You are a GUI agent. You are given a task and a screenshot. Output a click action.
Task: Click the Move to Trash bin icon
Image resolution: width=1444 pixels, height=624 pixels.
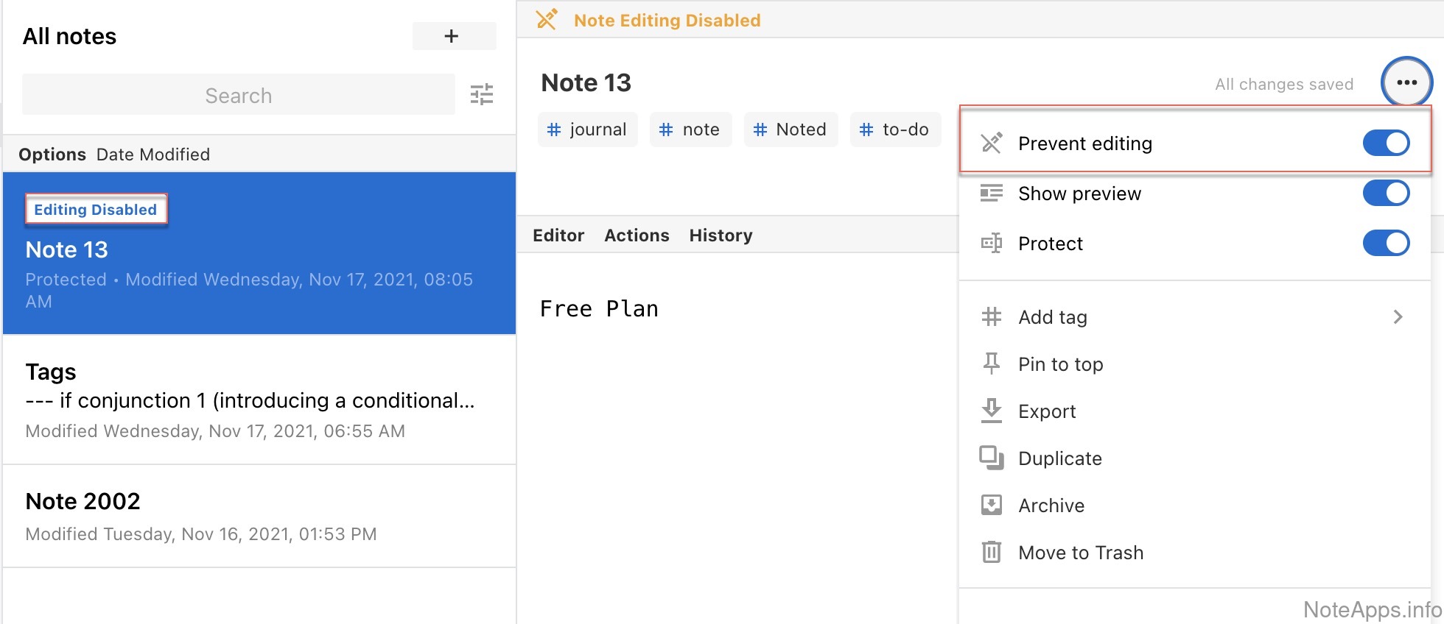point(992,552)
